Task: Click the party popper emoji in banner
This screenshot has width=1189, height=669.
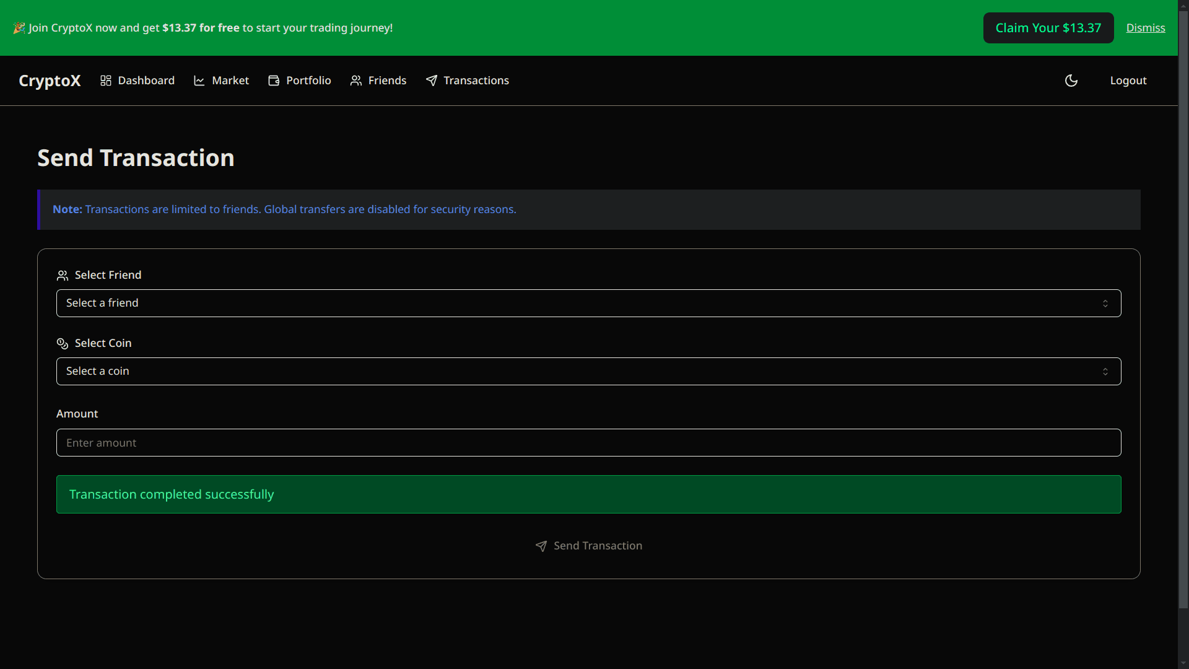Action: point(19,28)
